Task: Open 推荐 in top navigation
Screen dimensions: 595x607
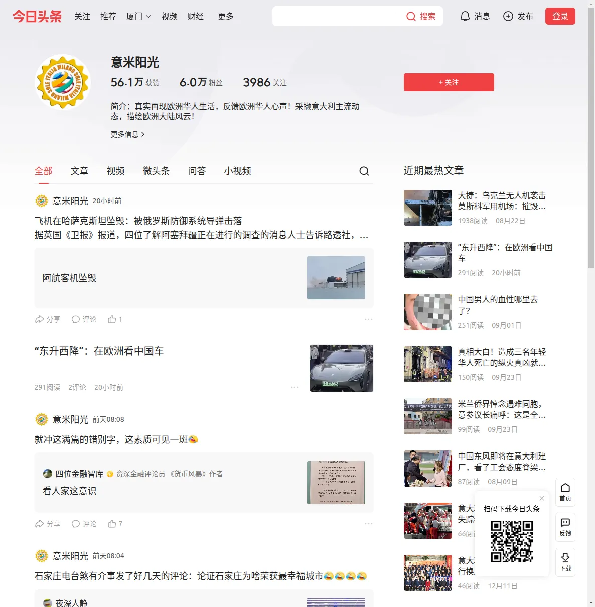Action: pyautogui.click(x=108, y=16)
